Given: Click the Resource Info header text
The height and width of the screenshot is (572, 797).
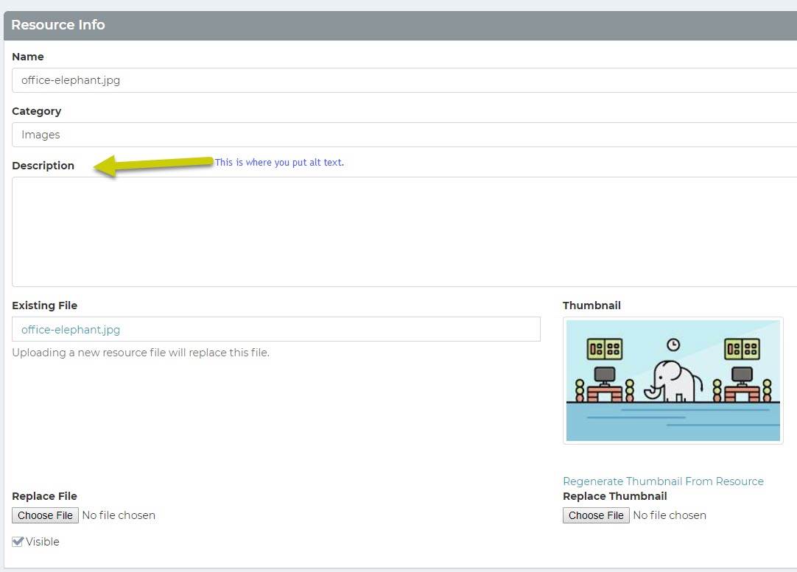Looking at the screenshot, I should pos(58,25).
